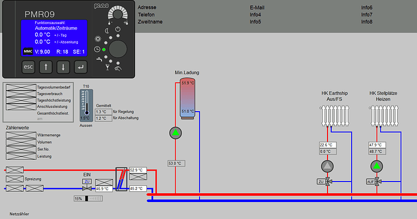Click the enter return controller key
Viewport: 417px width, 219px height.
(80, 67)
